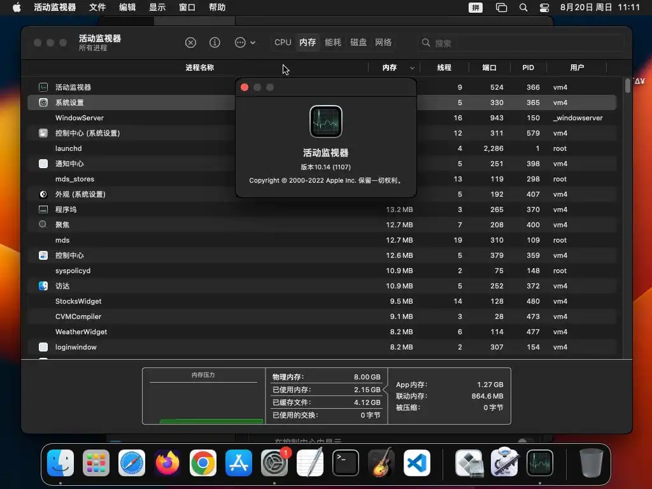
Task: Open System Settings from the Dock
Action: coord(274,463)
